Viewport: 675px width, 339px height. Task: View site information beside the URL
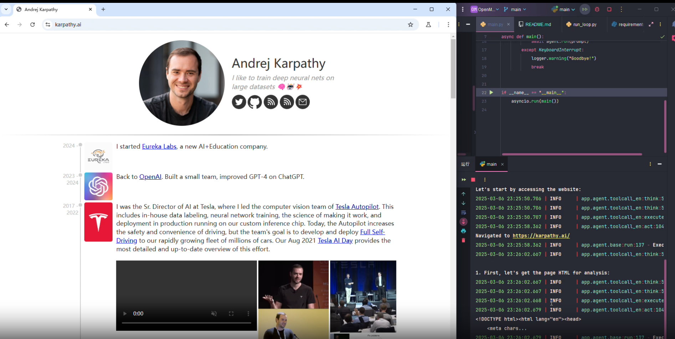tap(48, 25)
